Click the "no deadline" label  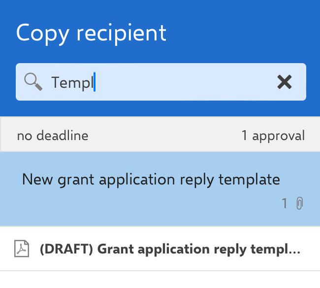[x=53, y=136]
